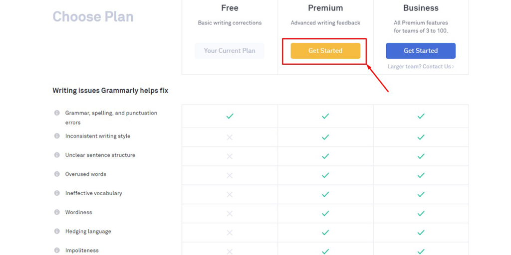Click info icon next to Impoliteness
The width and height of the screenshot is (511, 255).
(57, 251)
